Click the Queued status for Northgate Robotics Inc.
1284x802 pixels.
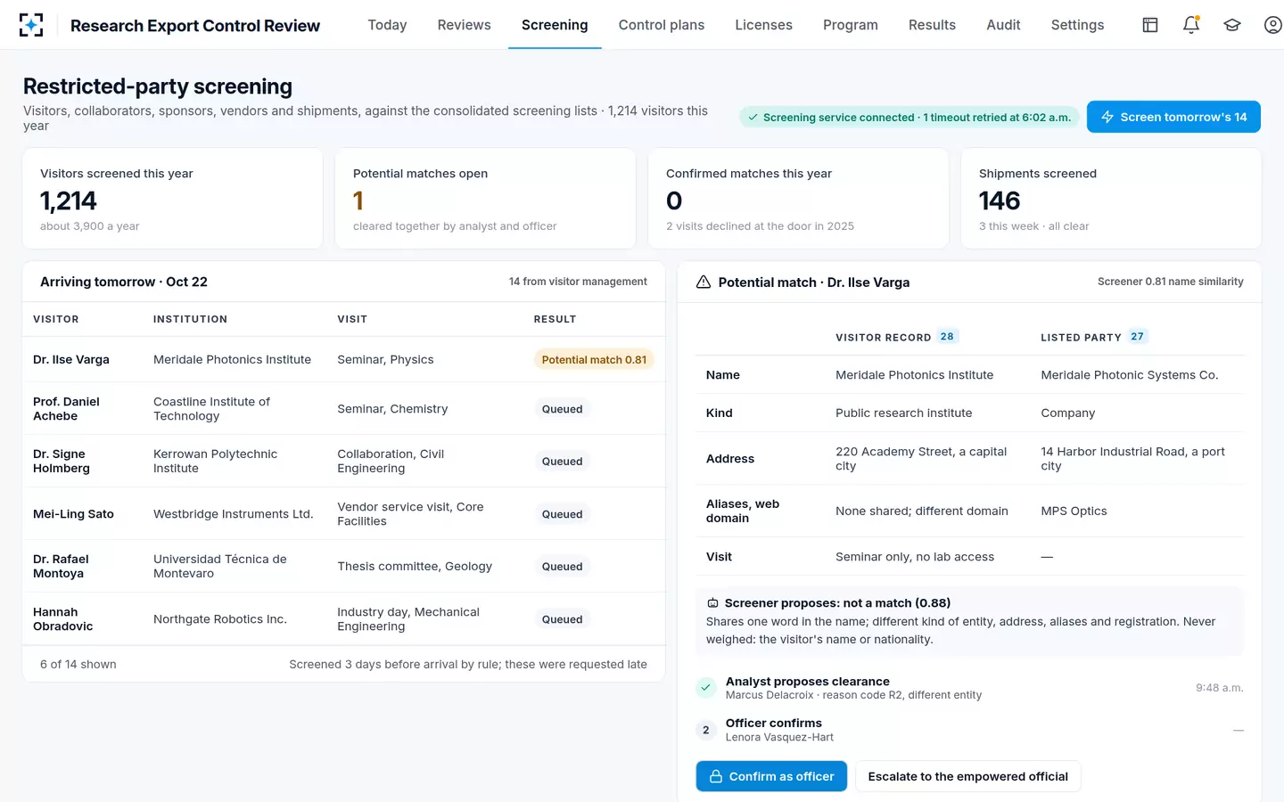[562, 619]
